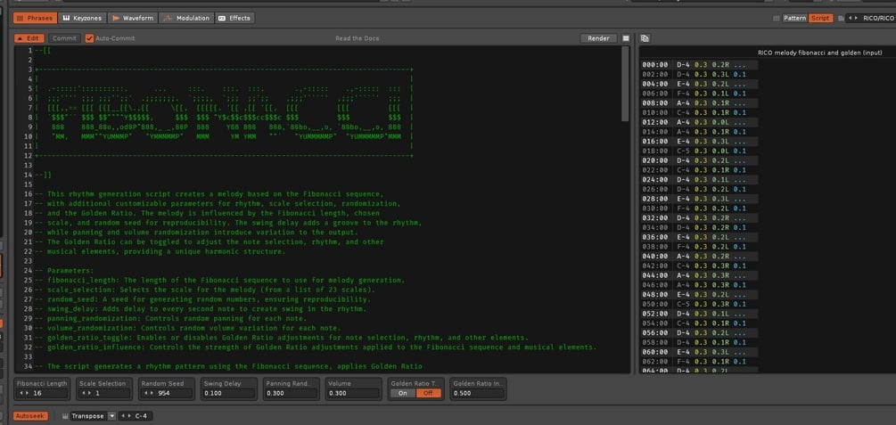Screen dimensions: 896x425
Task: Click the Fibonacci Length value 16
Action: pos(36,393)
